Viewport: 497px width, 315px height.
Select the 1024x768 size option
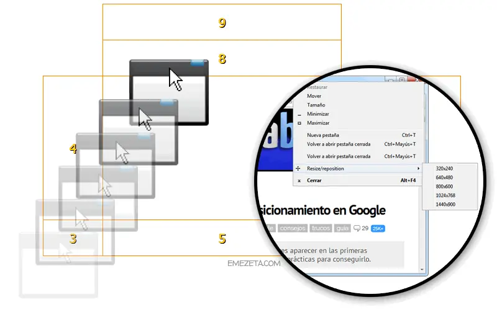click(x=450, y=195)
